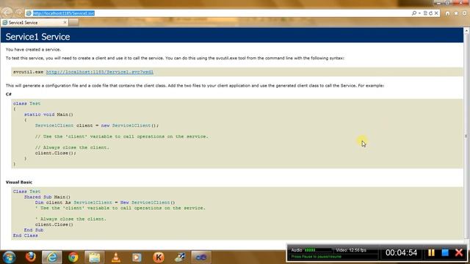Click the Service1 Service page heading
This screenshot has width=470, height=264.
(37, 37)
